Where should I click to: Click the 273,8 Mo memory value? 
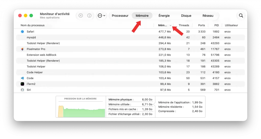165,49
